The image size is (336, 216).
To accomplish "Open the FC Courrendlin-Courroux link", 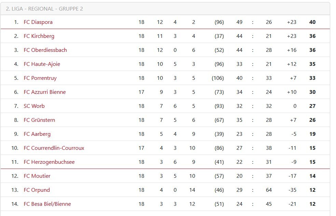I will click(54, 148).
